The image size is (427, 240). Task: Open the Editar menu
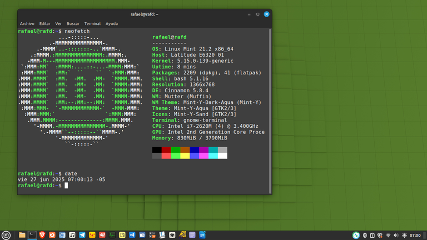pos(44,24)
